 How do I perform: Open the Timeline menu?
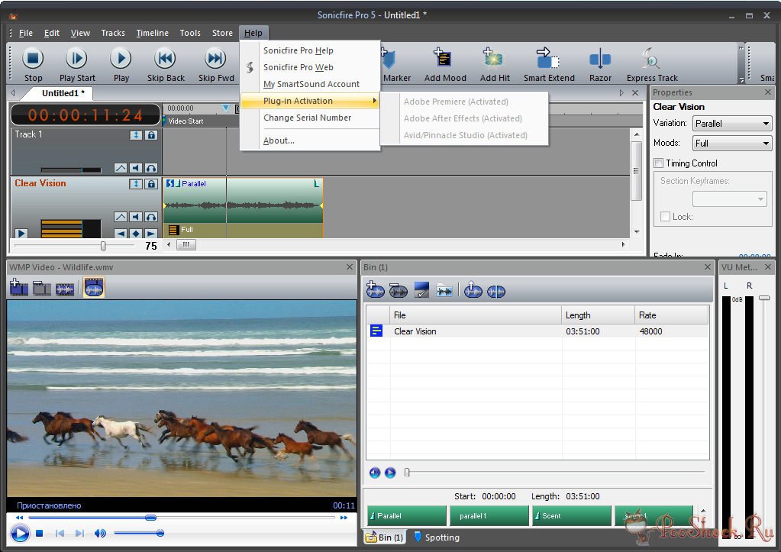click(152, 33)
